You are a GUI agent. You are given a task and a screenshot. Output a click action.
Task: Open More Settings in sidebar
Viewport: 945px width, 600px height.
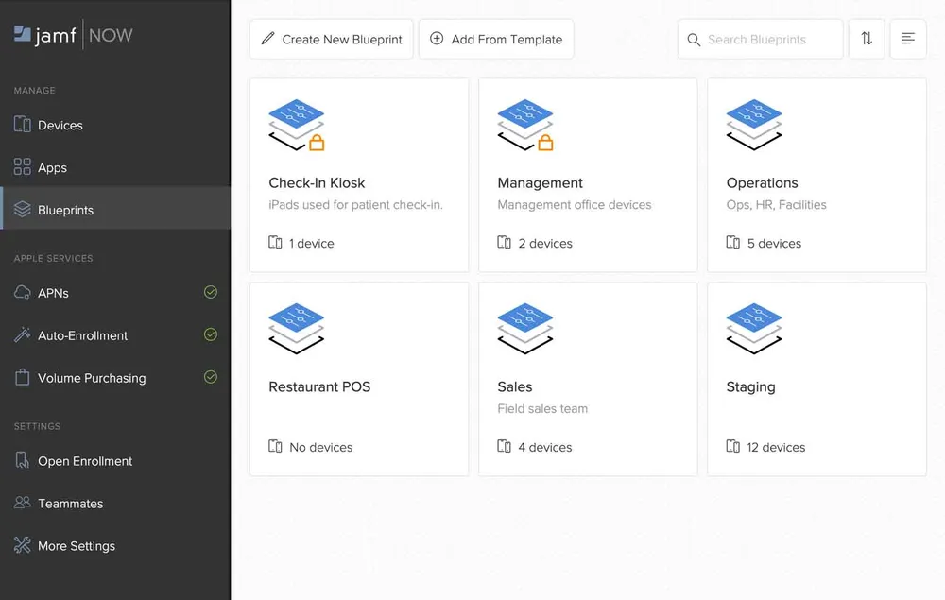76,546
